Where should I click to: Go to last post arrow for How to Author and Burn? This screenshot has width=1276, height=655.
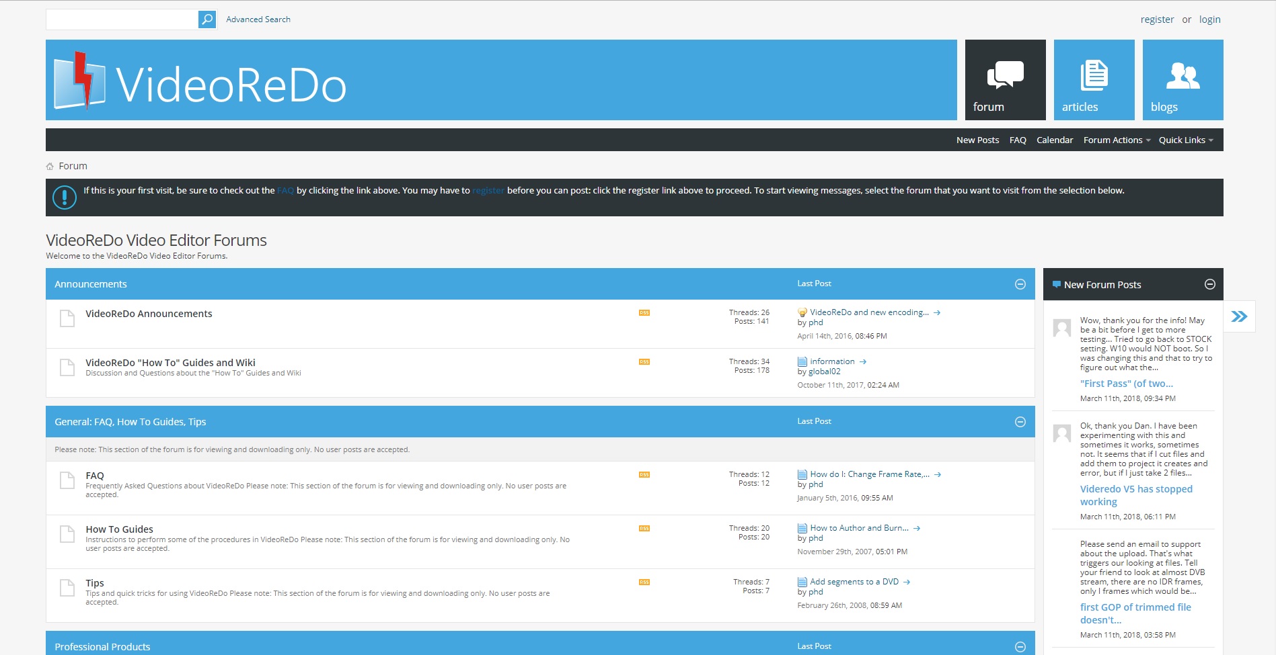(917, 529)
